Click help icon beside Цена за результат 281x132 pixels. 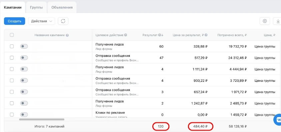point(206,35)
